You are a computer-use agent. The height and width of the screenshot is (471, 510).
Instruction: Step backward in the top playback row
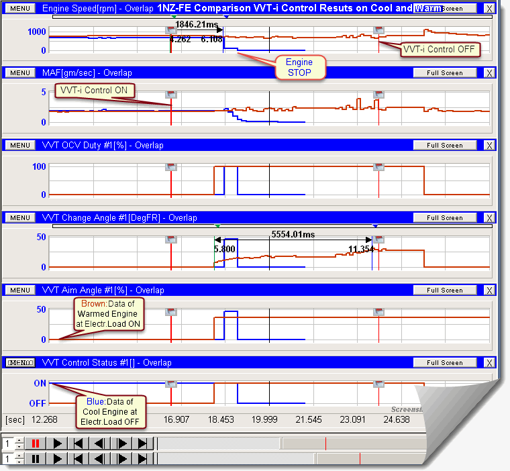coord(100,443)
